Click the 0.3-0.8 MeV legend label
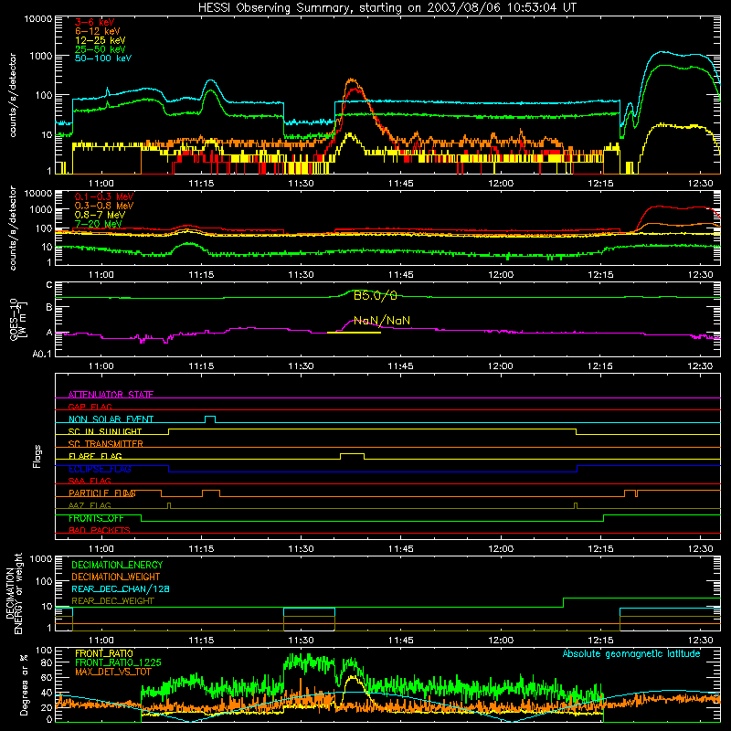The width and height of the screenshot is (731, 731). [104, 206]
